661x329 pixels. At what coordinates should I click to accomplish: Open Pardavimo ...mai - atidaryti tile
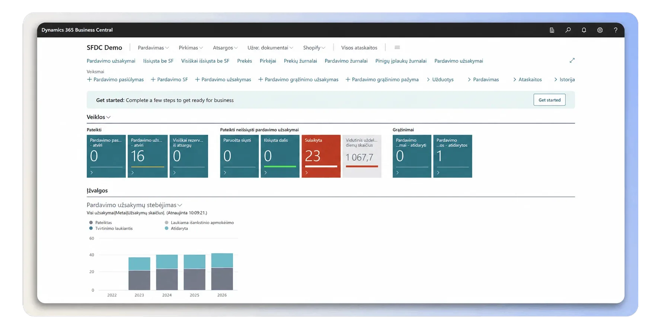point(412,156)
